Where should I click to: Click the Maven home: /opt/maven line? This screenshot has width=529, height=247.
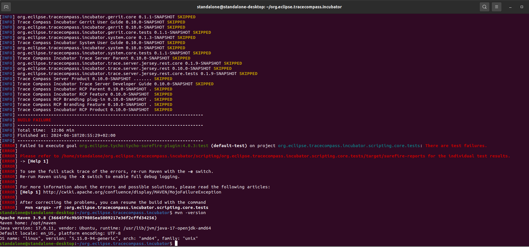point(28,223)
